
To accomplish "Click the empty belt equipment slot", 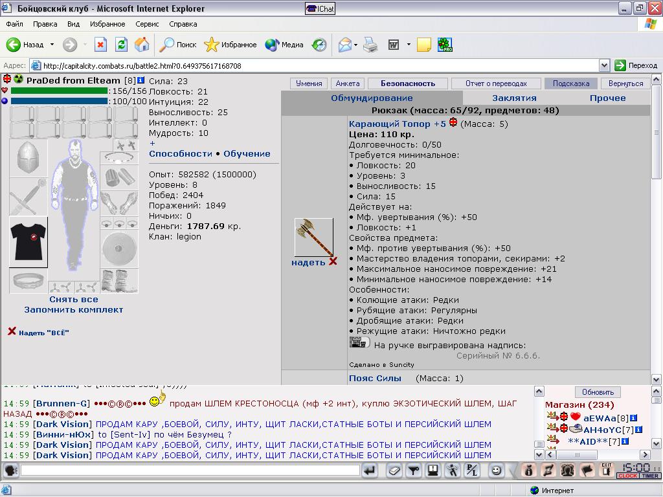I will point(28,281).
